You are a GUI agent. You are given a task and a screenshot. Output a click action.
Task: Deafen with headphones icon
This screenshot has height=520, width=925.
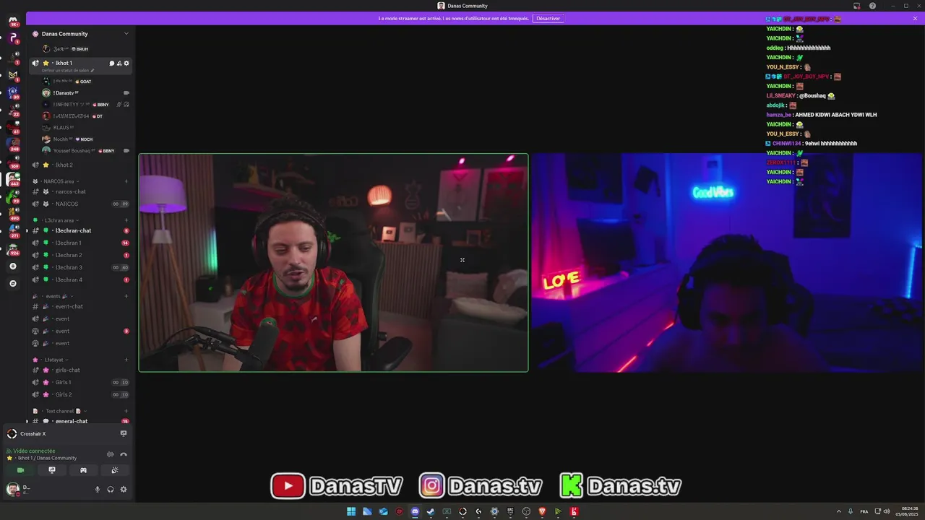[111, 490]
